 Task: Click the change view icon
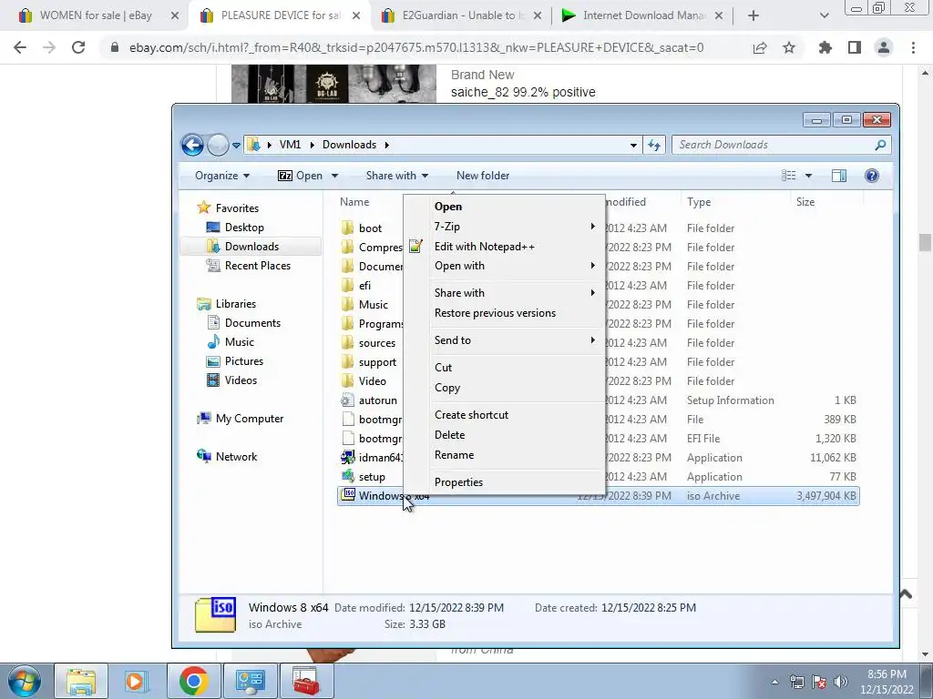pyautogui.click(x=788, y=176)
